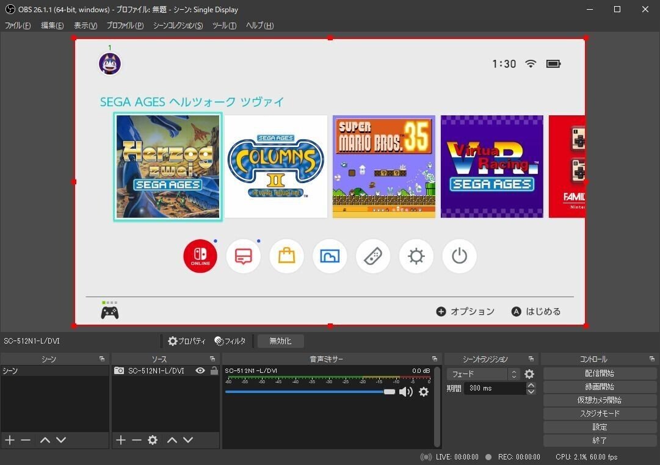Open audio mixer gear for SC-512N1-L/DVI
This screenshot has width=660, height=465.
(424, 392)
